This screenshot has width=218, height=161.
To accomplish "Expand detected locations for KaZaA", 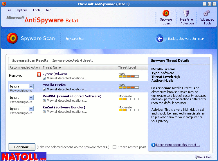I will (44, 112).
